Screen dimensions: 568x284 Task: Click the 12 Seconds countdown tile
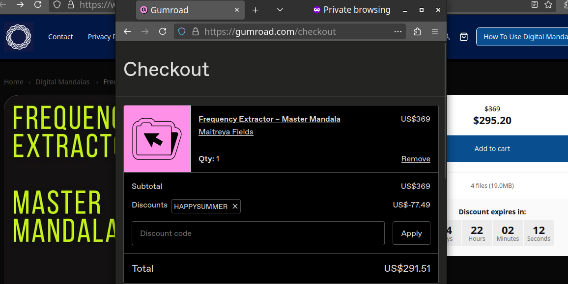[x=539, y=233]
